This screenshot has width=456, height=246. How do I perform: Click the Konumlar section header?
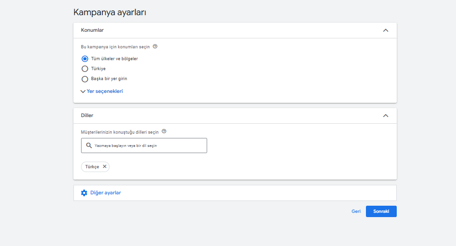pyautogui.click(x=235, y=30)
